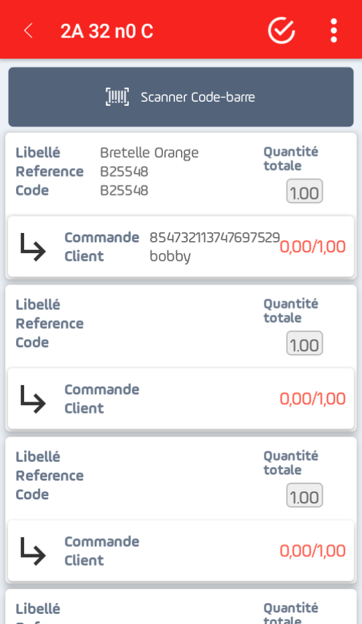This screenshot has width=362, height=624.
Task: Open the third item's empty Commande row
Action: [181, 551]
